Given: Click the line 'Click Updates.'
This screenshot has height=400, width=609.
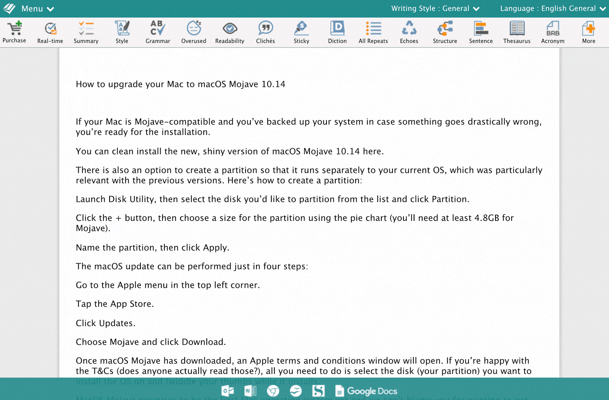Looking at the screenshot, I should [x=105, y=323].
